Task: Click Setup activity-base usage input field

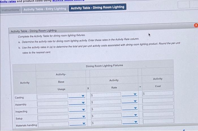Action: click(x=53, y=117)
